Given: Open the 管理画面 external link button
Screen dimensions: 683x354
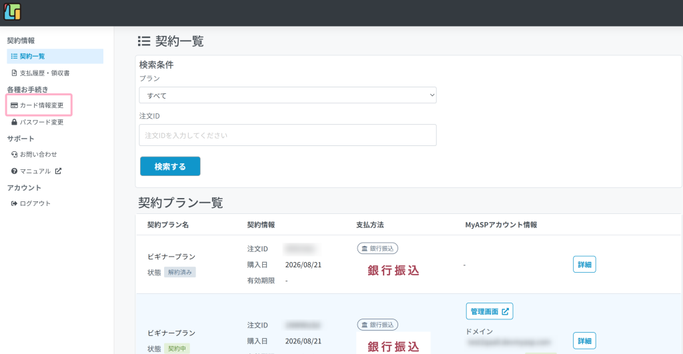Looking at the screenshot, I should 490,311.
